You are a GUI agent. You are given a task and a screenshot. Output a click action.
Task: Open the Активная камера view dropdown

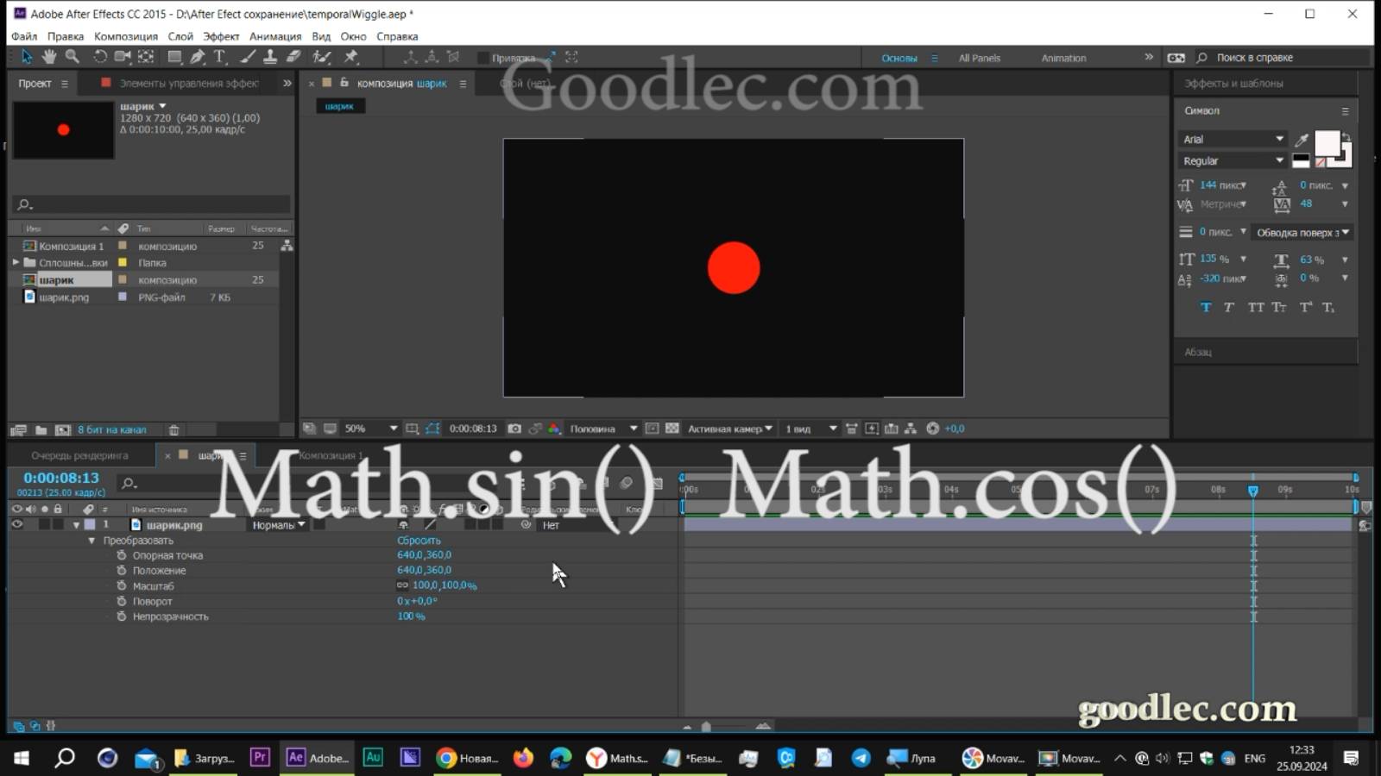[x=728, y=428]
